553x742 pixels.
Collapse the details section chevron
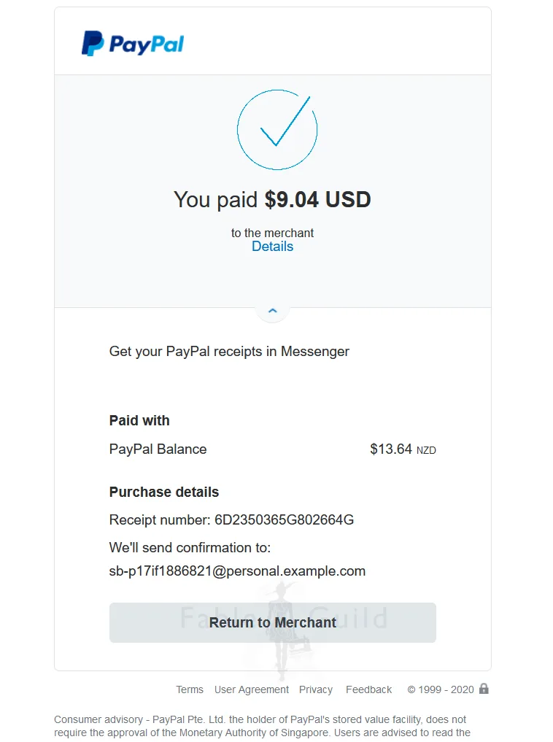tap(273, 311)
